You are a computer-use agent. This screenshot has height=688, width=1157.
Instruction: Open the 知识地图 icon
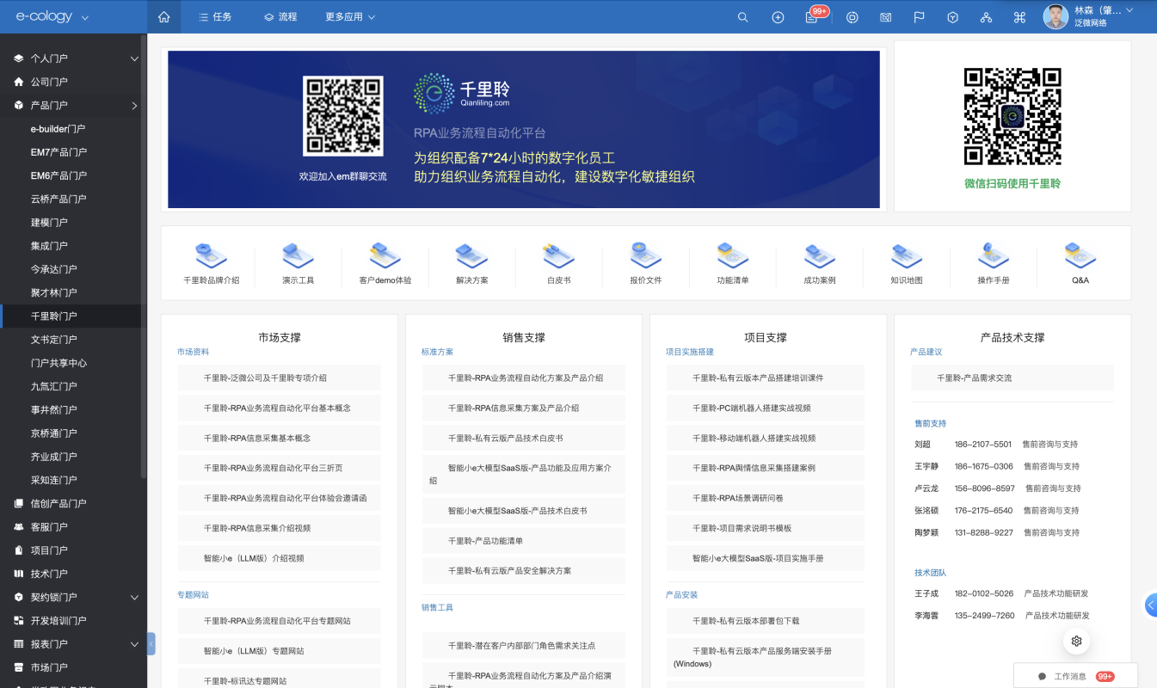coord(906,256)
